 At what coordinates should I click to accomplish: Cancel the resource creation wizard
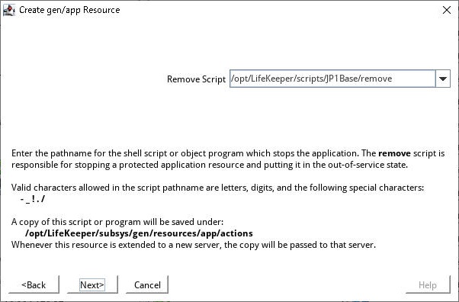point(147,284)
